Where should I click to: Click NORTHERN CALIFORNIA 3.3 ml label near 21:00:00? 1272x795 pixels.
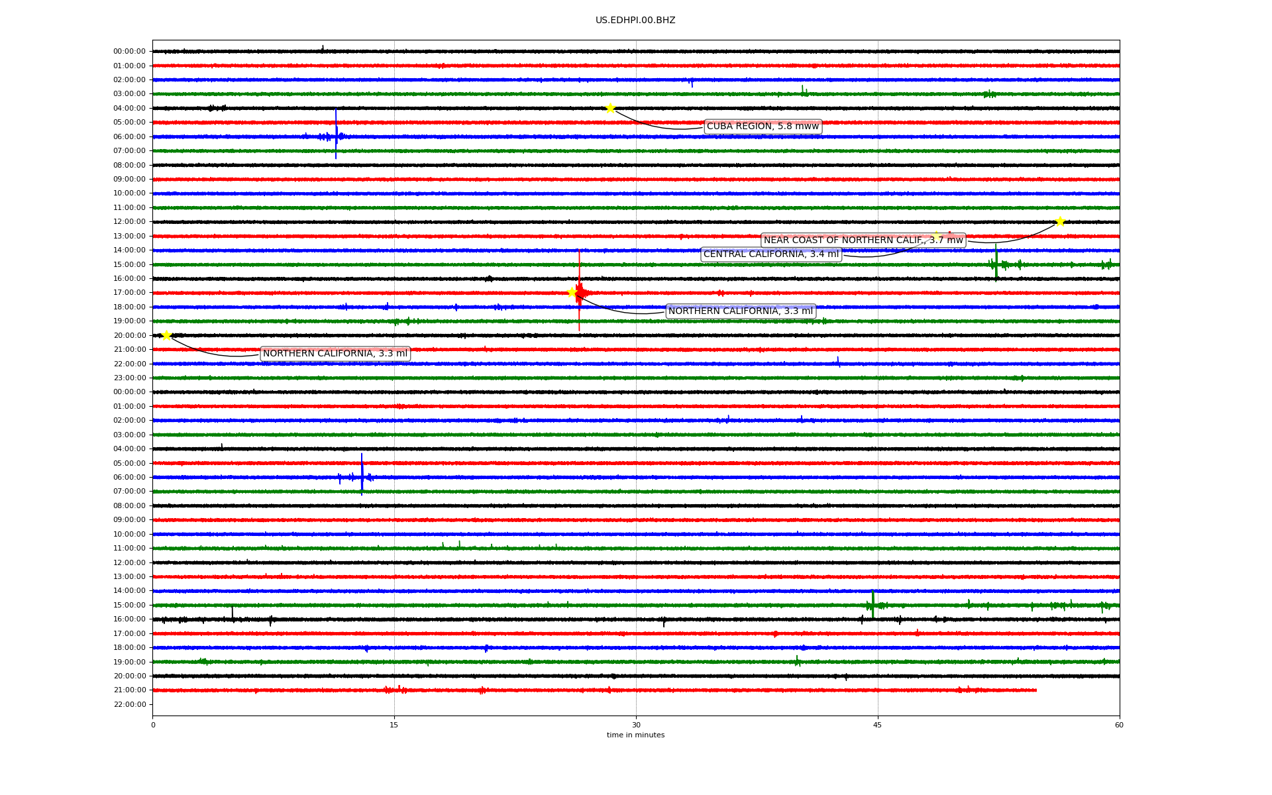click(x=335, y=354)
